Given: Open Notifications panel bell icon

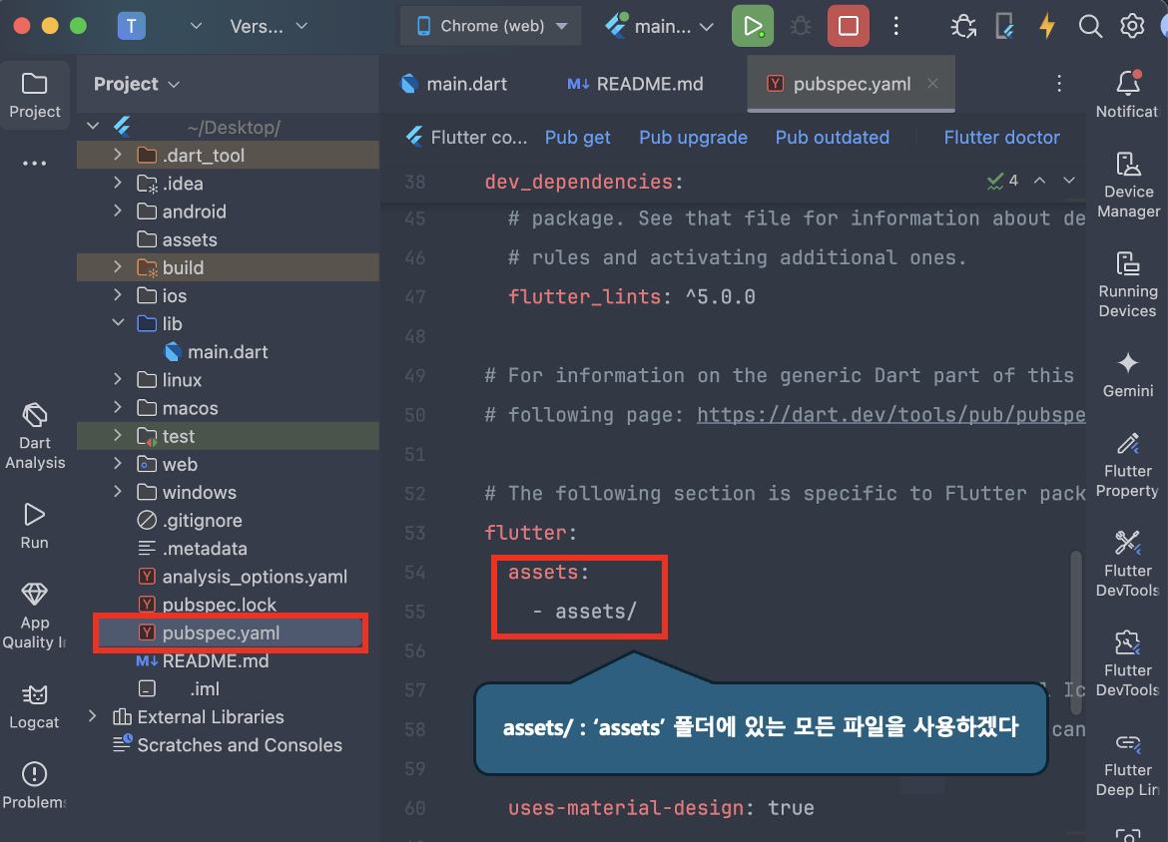Looking at the screenshot, I should pyautogui.click(x=1128, y=94).
